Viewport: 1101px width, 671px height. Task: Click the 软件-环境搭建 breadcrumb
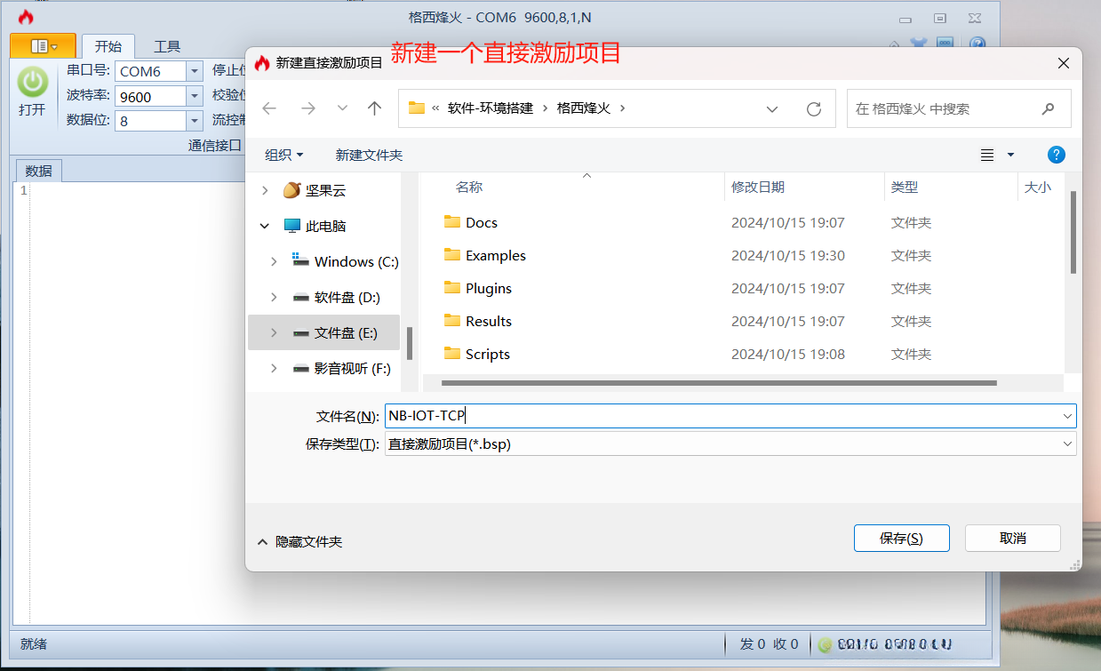491,108
